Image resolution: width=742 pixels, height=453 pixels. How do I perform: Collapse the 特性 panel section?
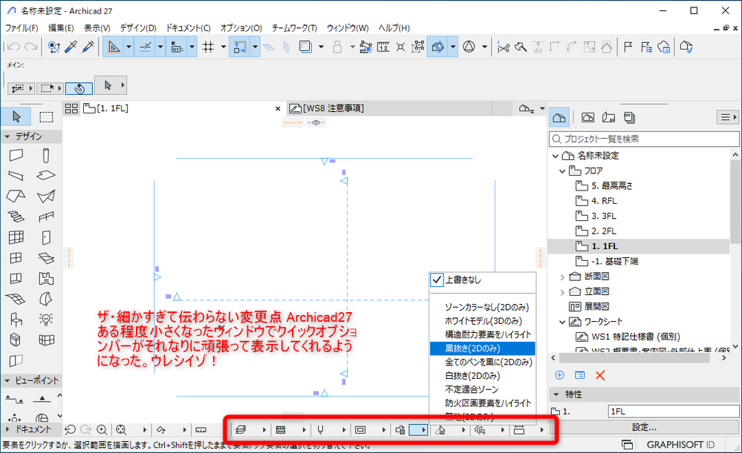tap(556, 394)
